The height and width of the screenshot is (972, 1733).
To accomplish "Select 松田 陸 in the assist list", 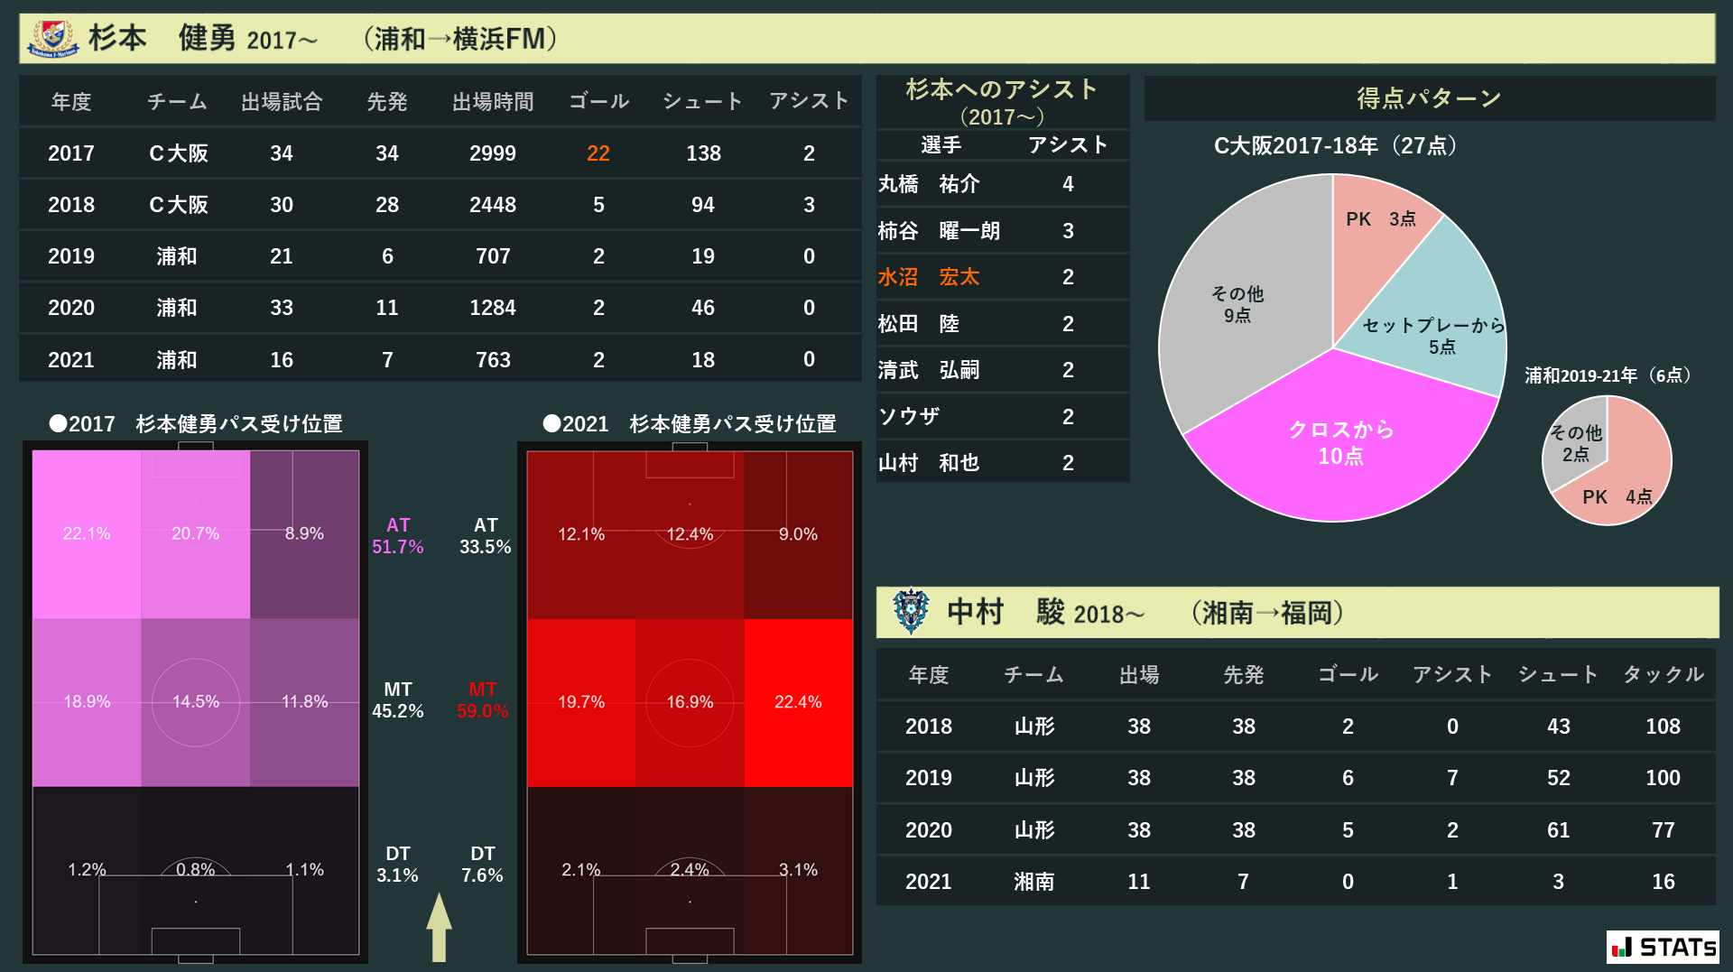I will click(x=919, y=324).
